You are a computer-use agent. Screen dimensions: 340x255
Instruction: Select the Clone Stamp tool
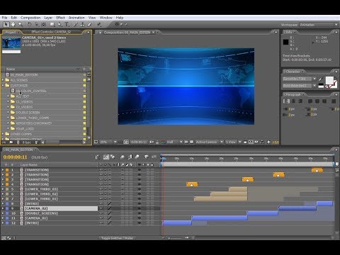(x=82, y=24)
